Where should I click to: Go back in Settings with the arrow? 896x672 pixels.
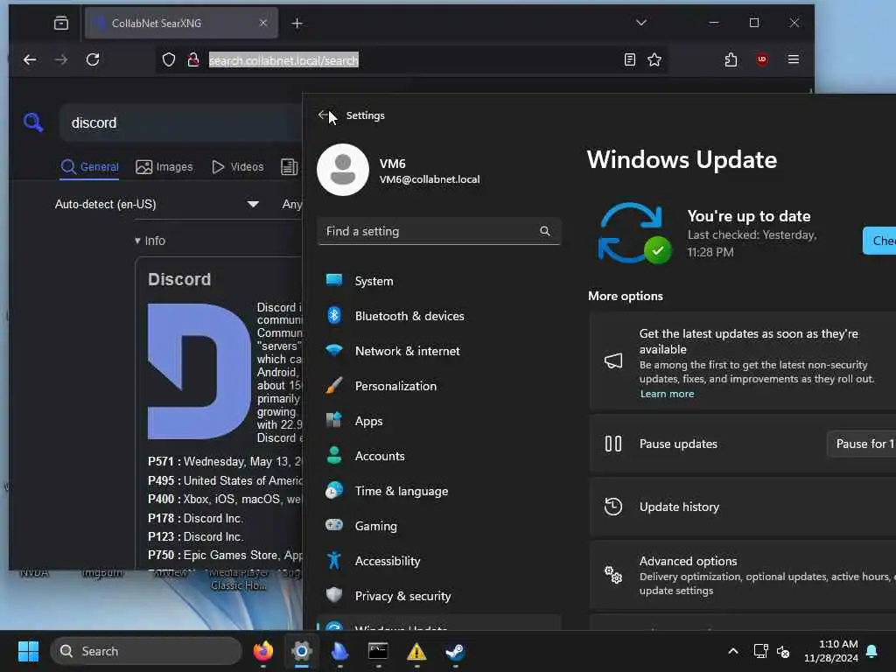324,115
